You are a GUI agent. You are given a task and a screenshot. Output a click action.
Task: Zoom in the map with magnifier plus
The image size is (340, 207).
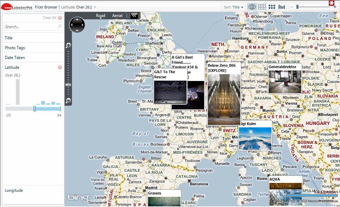pyautogui.click(x=68, y=45)
